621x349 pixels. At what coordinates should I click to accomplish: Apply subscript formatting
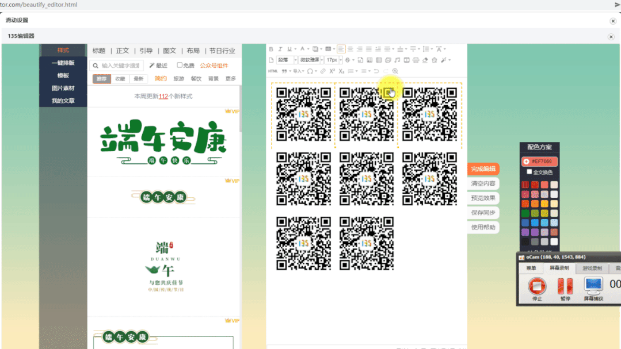341,71
